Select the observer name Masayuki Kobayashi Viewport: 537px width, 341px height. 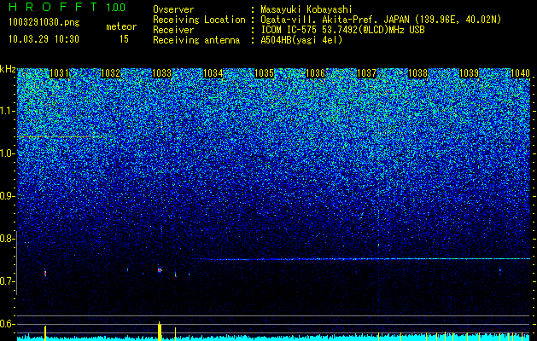[x=306, y=10]
